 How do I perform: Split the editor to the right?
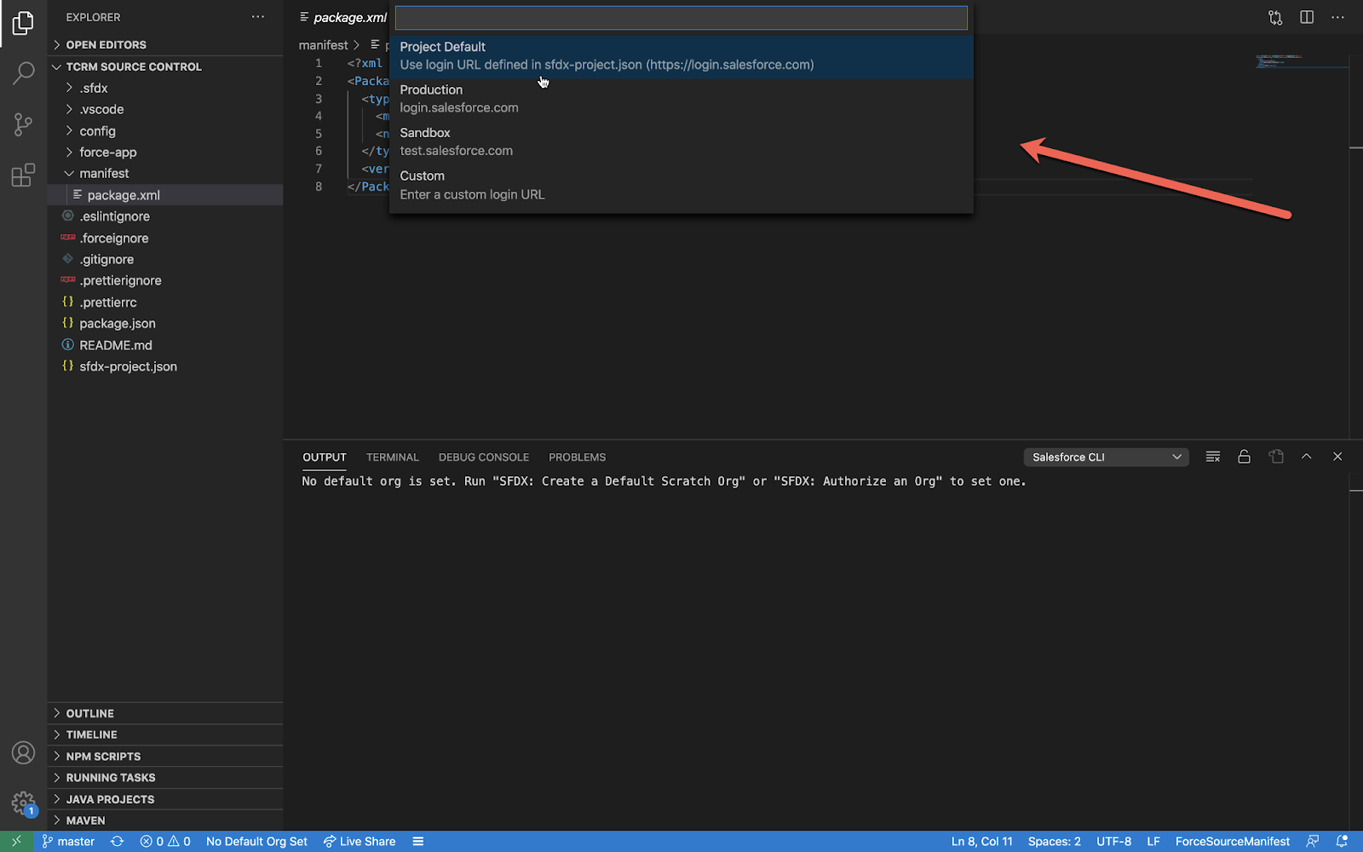(1307, 17)
